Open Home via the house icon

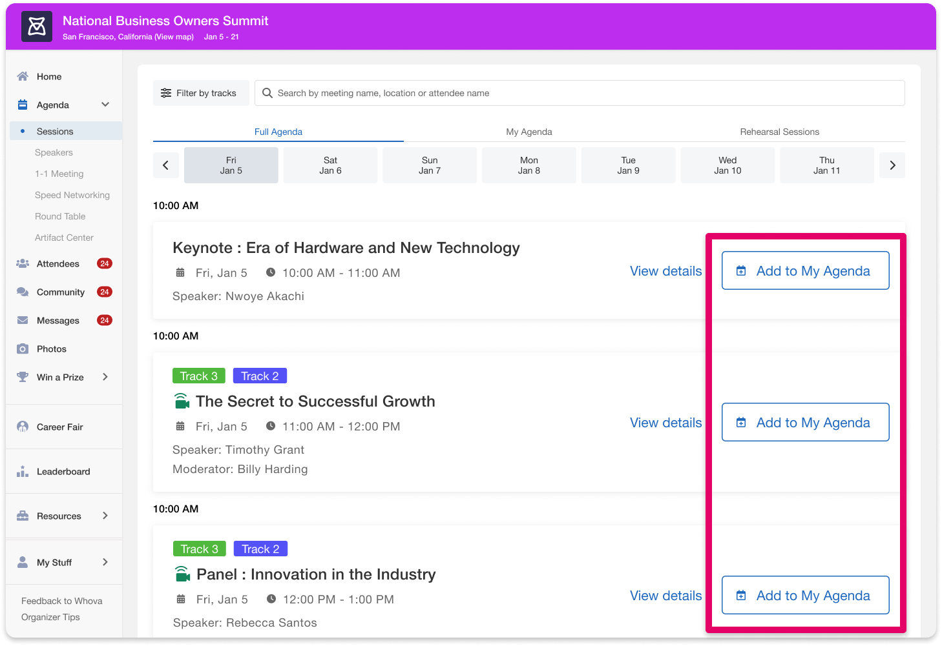(23, 76)
